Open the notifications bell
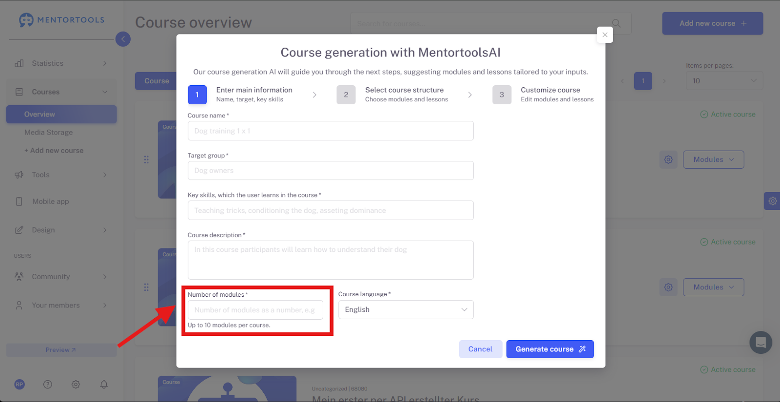Image resolution: width=780 pixels, height=402 pixels. (104, 384)
